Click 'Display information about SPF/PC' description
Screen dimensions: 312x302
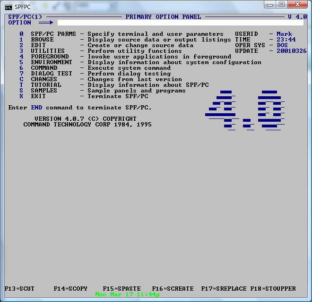[148, 85]
